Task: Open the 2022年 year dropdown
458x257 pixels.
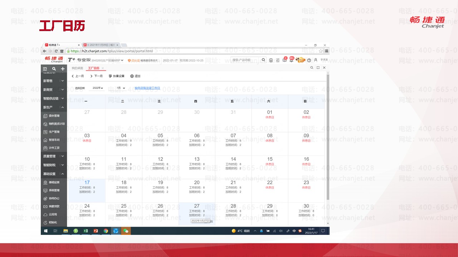Action: point(98,88)
